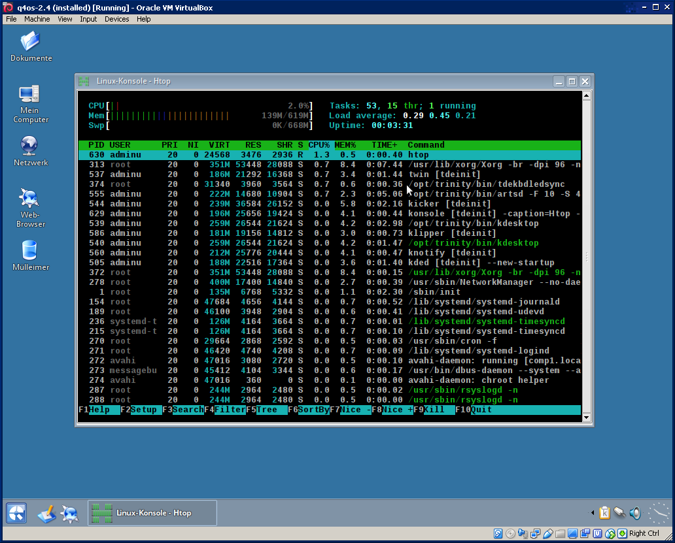The width and height of the screenshot is (675, 543).
Task: Click the show desktop taskbar icon
Action: tap(46, 514)
